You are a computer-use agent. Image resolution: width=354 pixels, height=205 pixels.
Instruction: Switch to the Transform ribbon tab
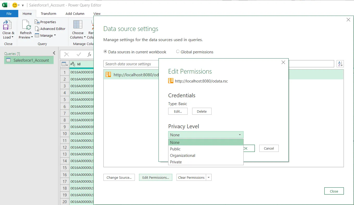point(48,14)
